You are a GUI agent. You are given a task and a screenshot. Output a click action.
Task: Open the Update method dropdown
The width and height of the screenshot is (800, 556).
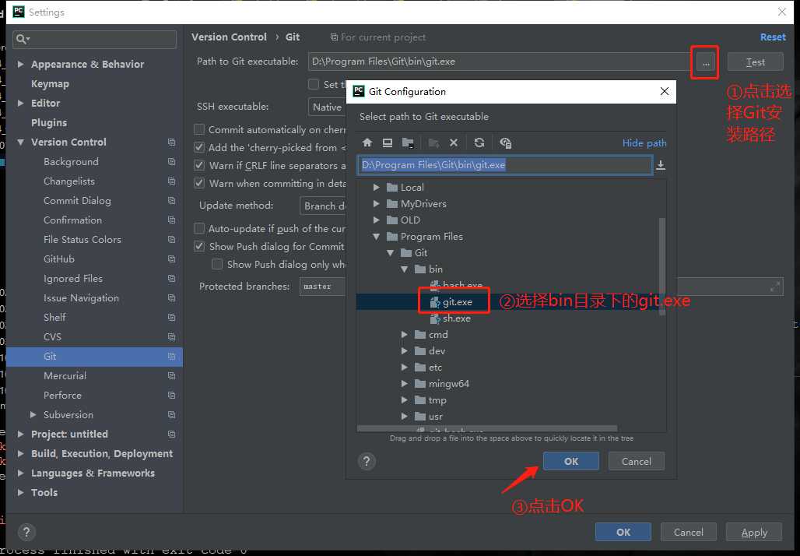322,206
